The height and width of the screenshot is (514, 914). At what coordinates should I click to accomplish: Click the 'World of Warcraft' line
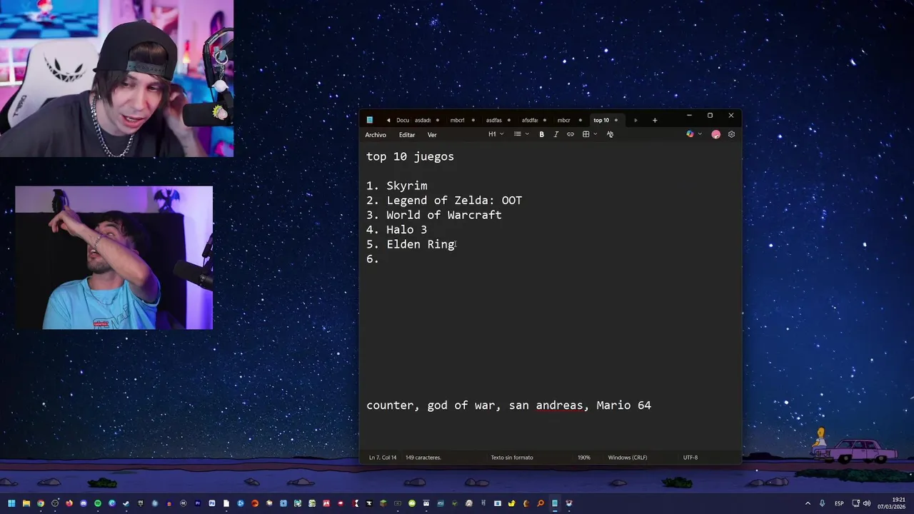pos(444,215)
